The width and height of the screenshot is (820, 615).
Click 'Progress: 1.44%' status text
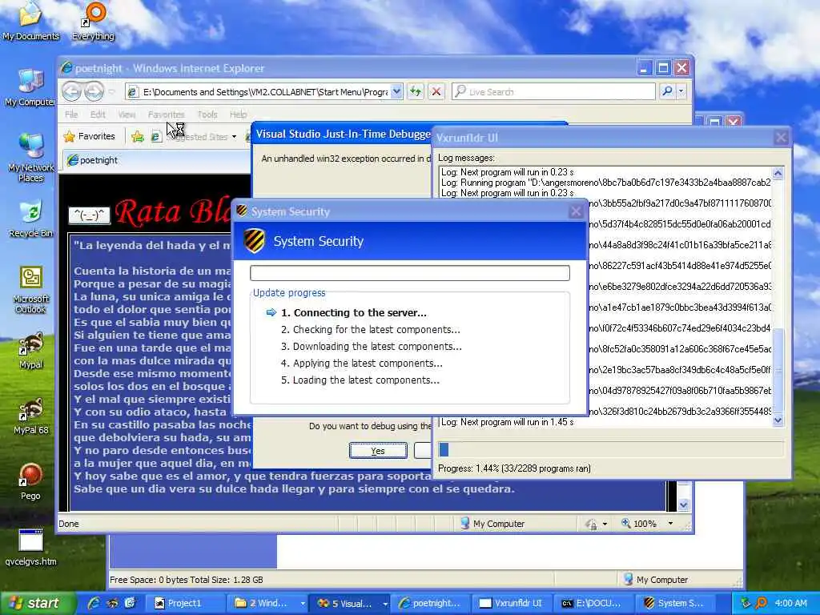pyautogui.click(x=514, y=468)
